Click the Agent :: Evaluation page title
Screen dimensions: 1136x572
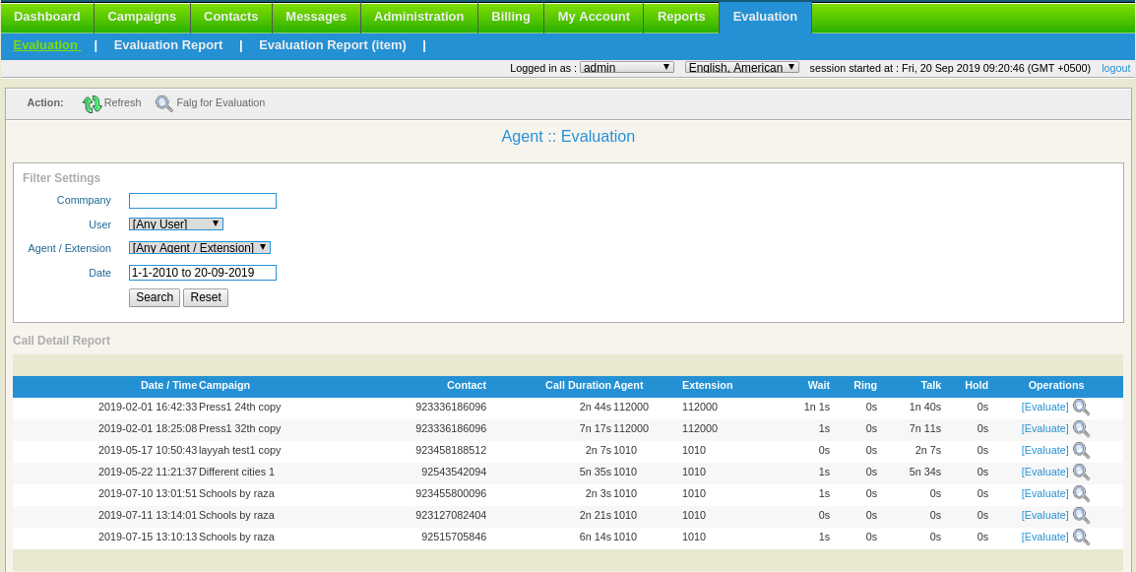(x=568, y=136)
